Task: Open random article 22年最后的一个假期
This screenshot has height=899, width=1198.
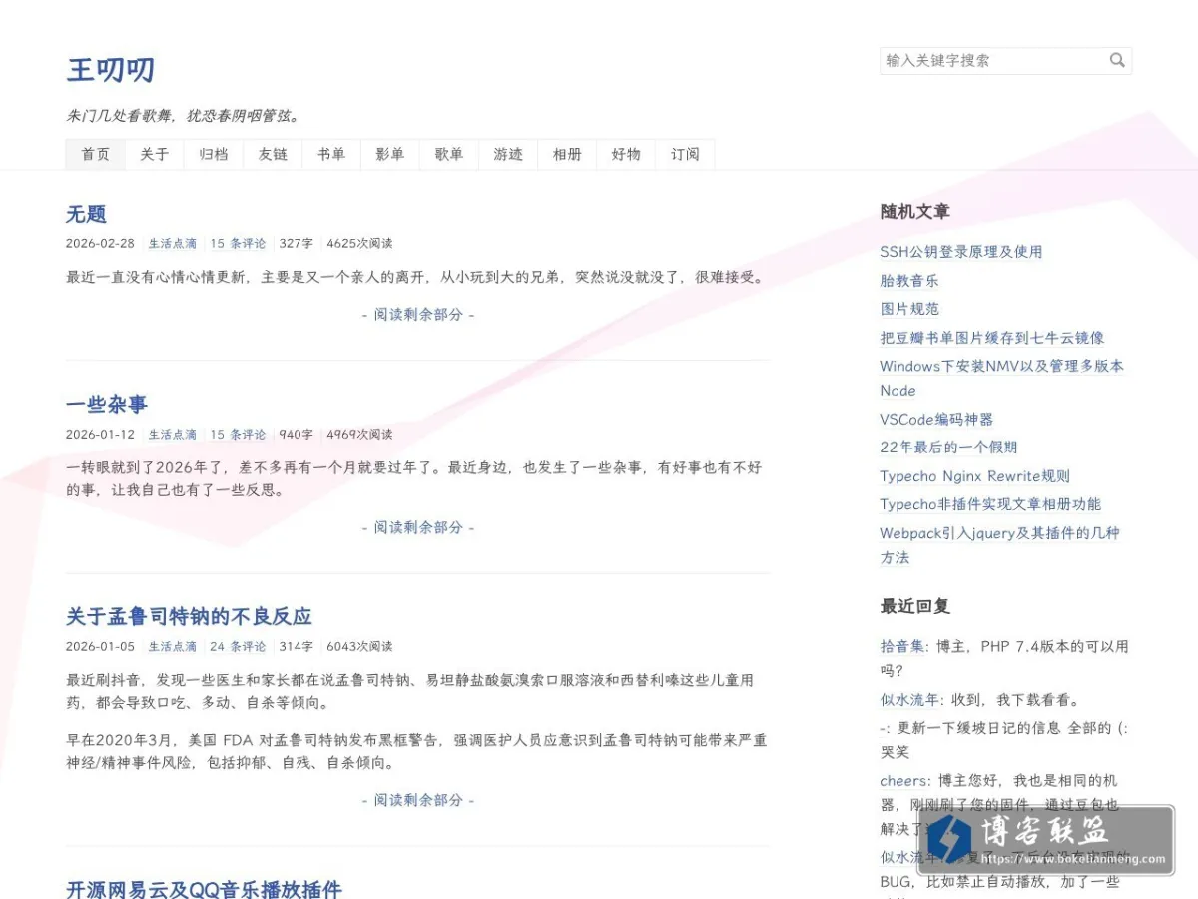Action: (948, 448)
